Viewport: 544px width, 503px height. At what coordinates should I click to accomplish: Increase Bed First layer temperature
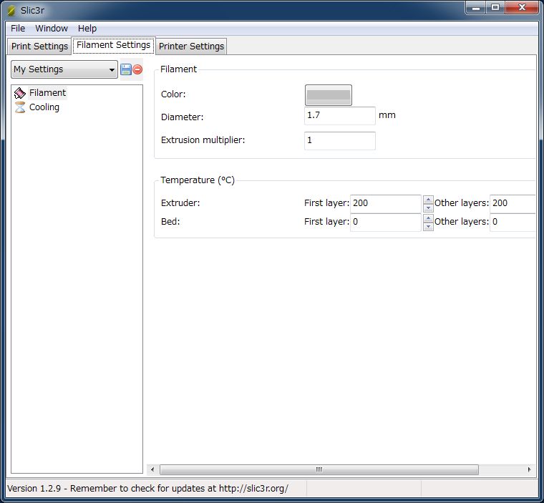[x=428, y=218]
